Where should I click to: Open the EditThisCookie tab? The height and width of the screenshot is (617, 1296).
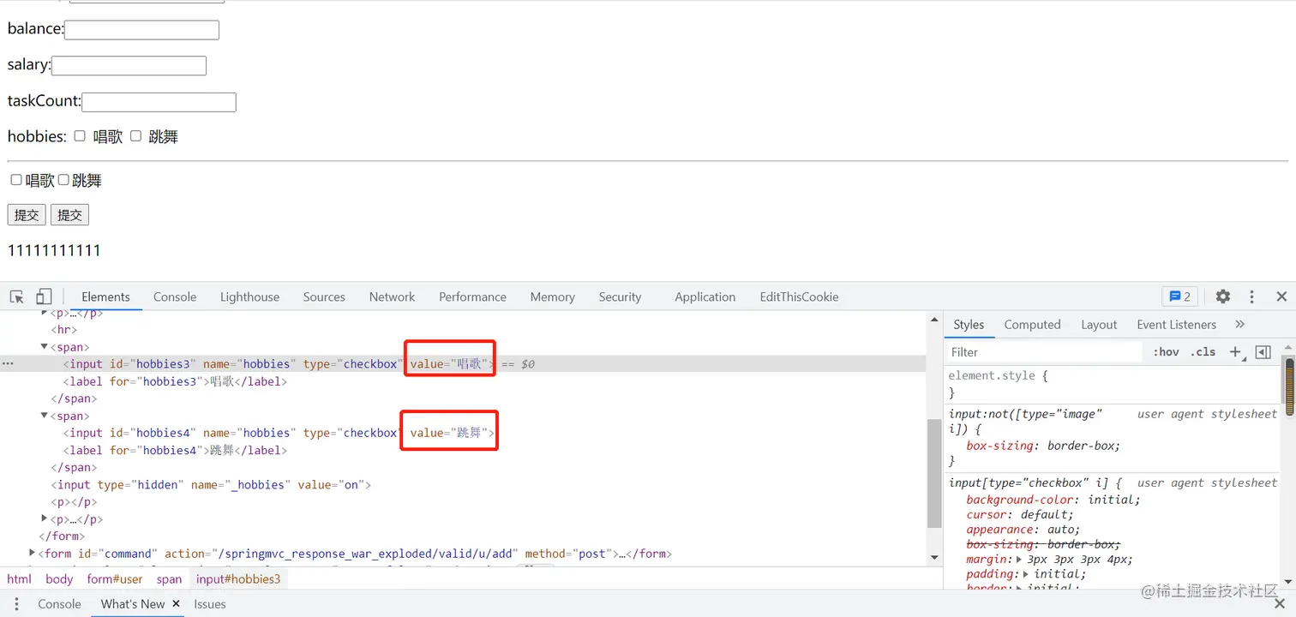[x=799, y=297]
